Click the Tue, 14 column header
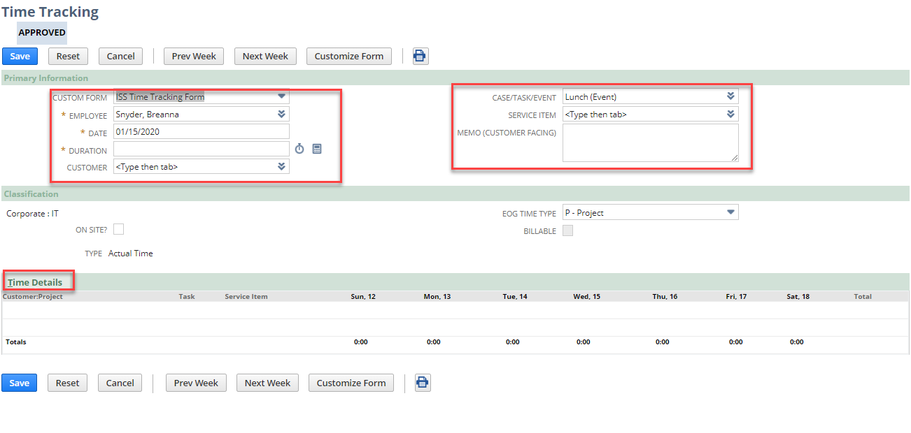Screen dimensions: 911x433 click(x=515, y=297)
